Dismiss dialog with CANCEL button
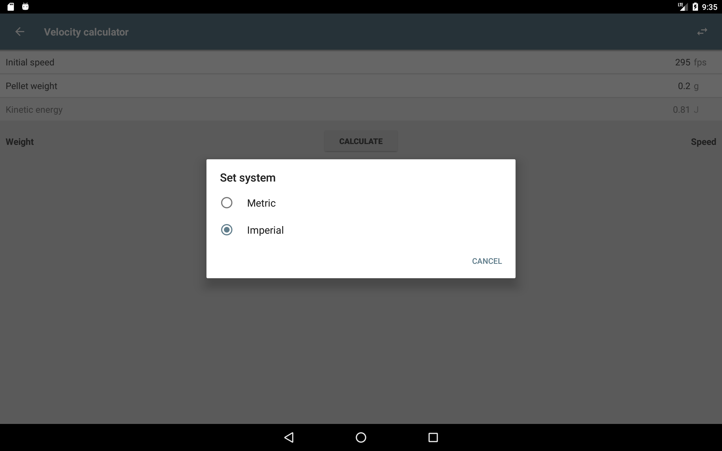 [487, 261]
